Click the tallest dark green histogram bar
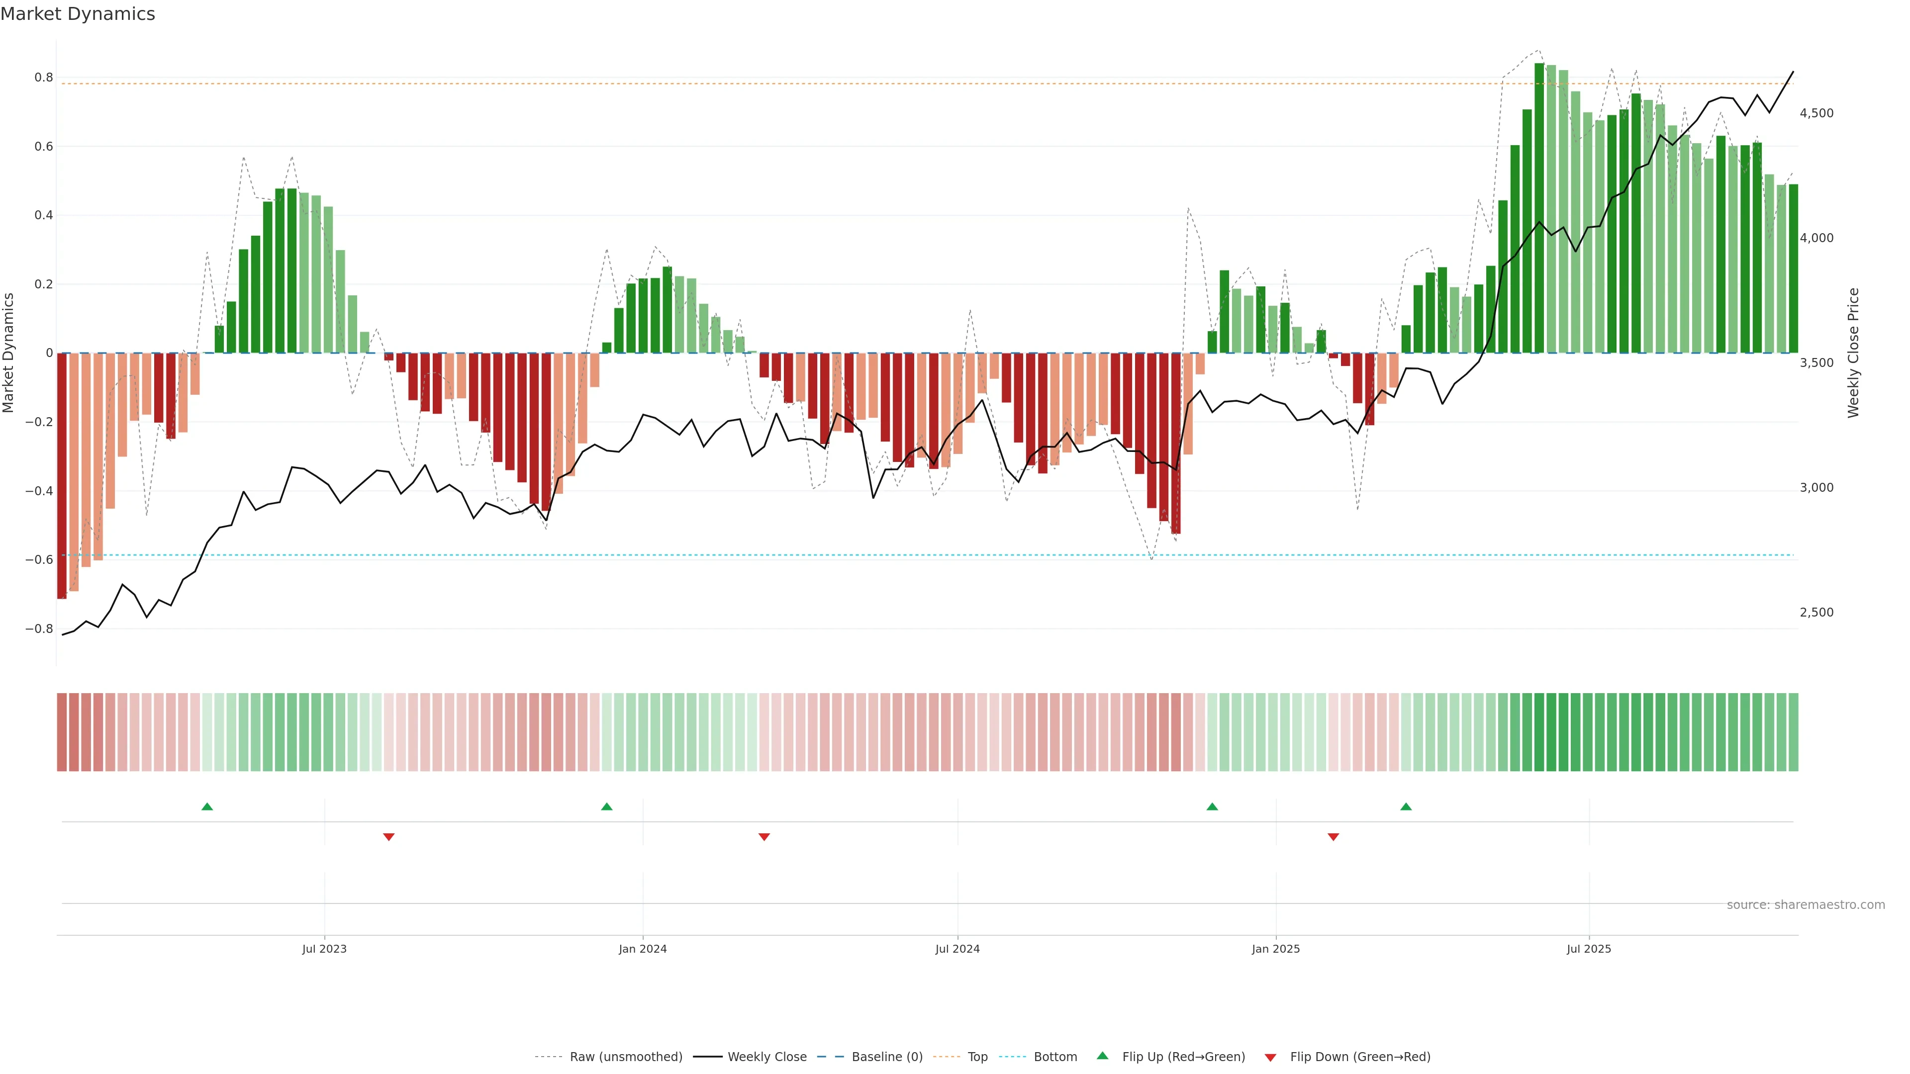This screenshot has height=1074, width=1910. (x=1539, y=207)
